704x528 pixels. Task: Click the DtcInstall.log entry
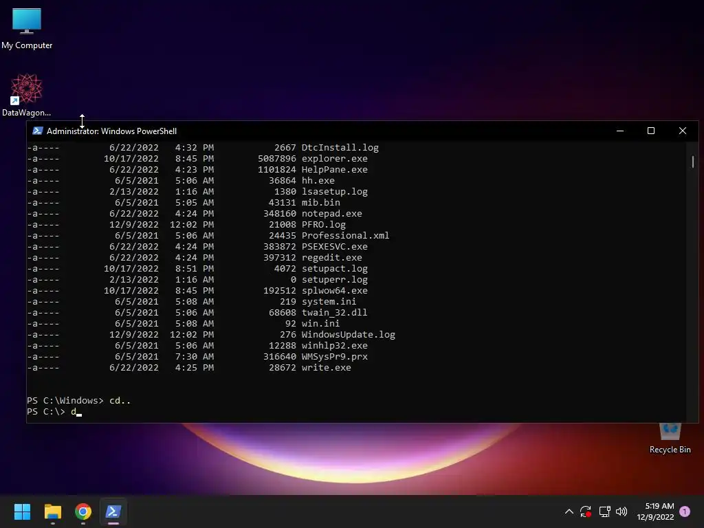click(340, 148)
